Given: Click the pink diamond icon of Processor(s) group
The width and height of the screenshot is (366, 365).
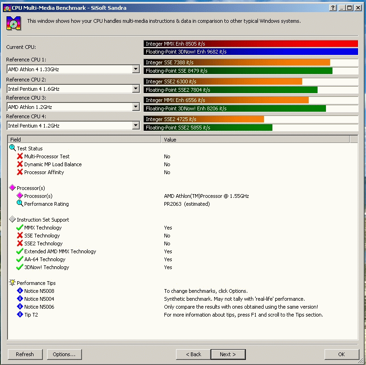Looking at the screenshot, I should coord(13,188).
